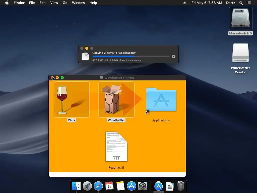Click the WineBottler Combo window title
Screen dimensions: 257x193
click(x=119, y=78)
